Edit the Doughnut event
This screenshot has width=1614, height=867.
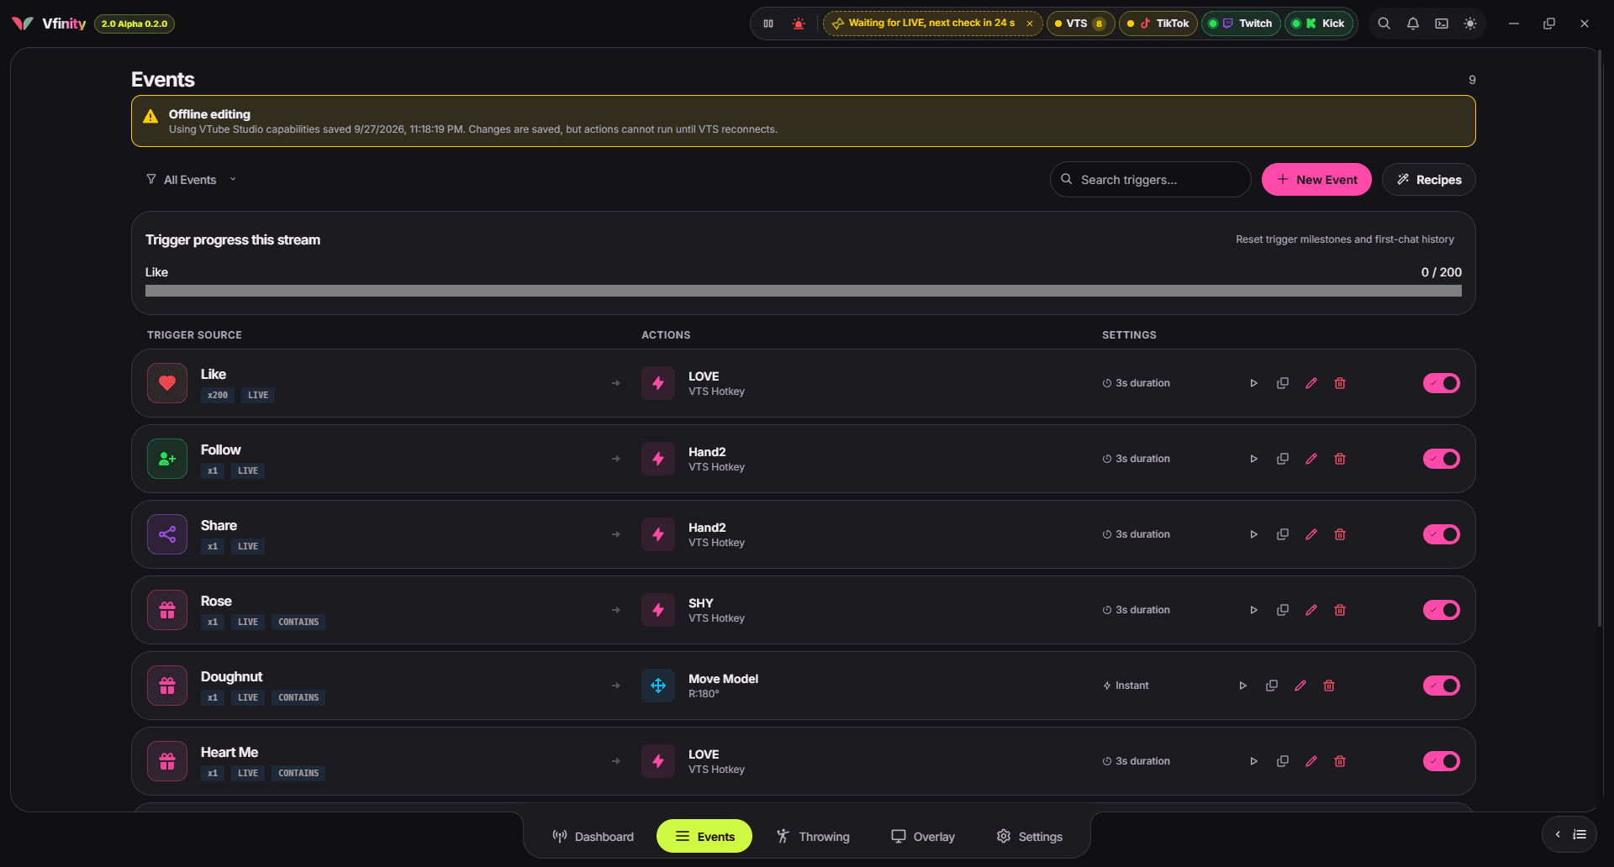[x=1300, y=686]
